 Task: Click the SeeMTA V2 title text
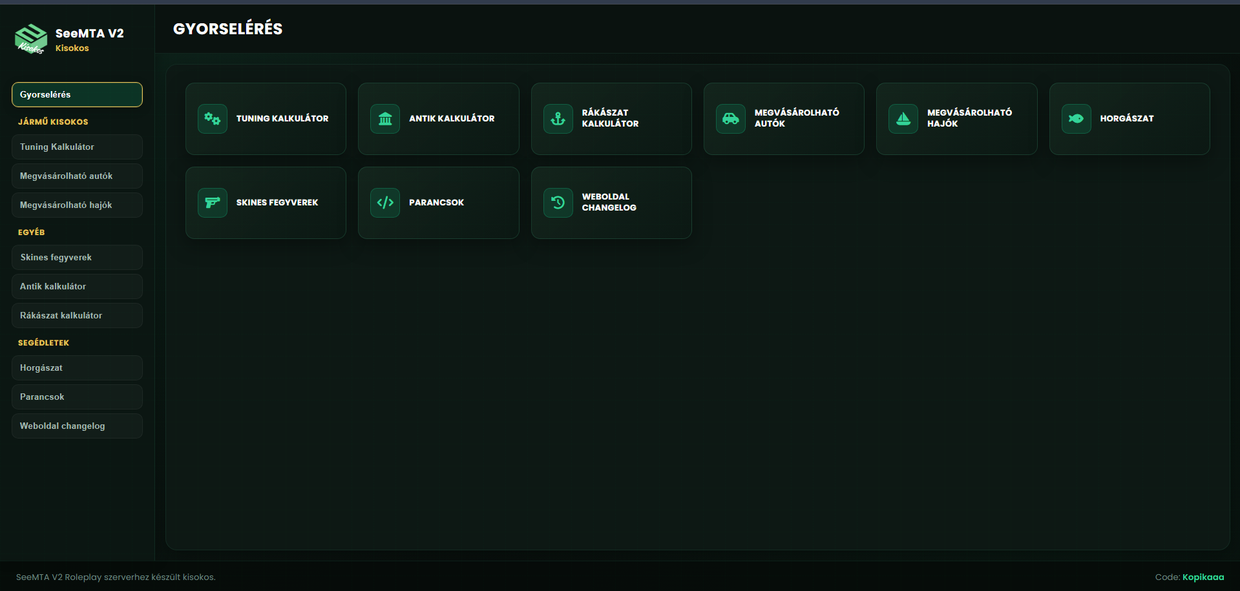click(90, 34)
